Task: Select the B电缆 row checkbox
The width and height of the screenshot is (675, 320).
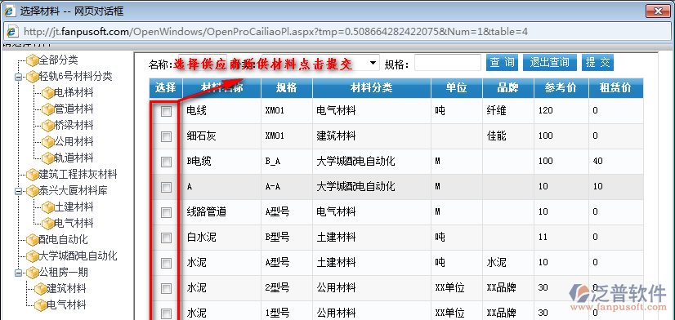Action: 166,162
